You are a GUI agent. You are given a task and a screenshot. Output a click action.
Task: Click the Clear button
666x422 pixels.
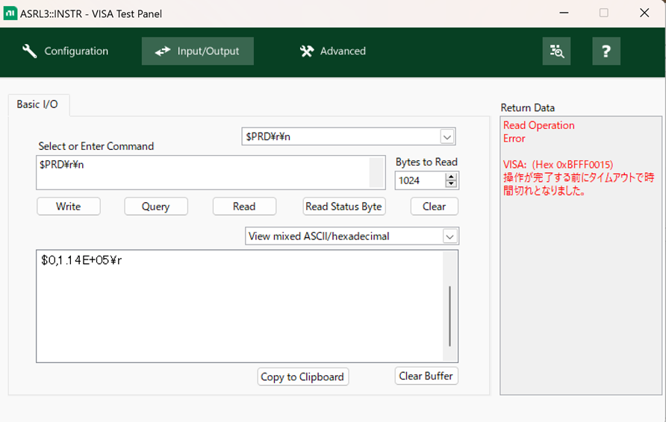point(434,207)
